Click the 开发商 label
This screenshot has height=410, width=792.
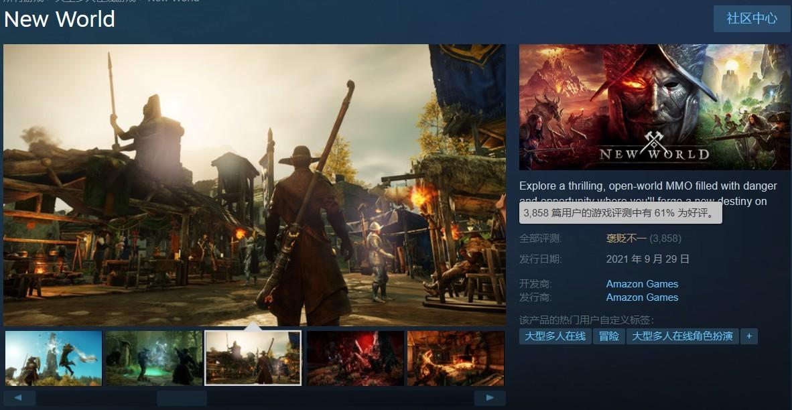535,284
